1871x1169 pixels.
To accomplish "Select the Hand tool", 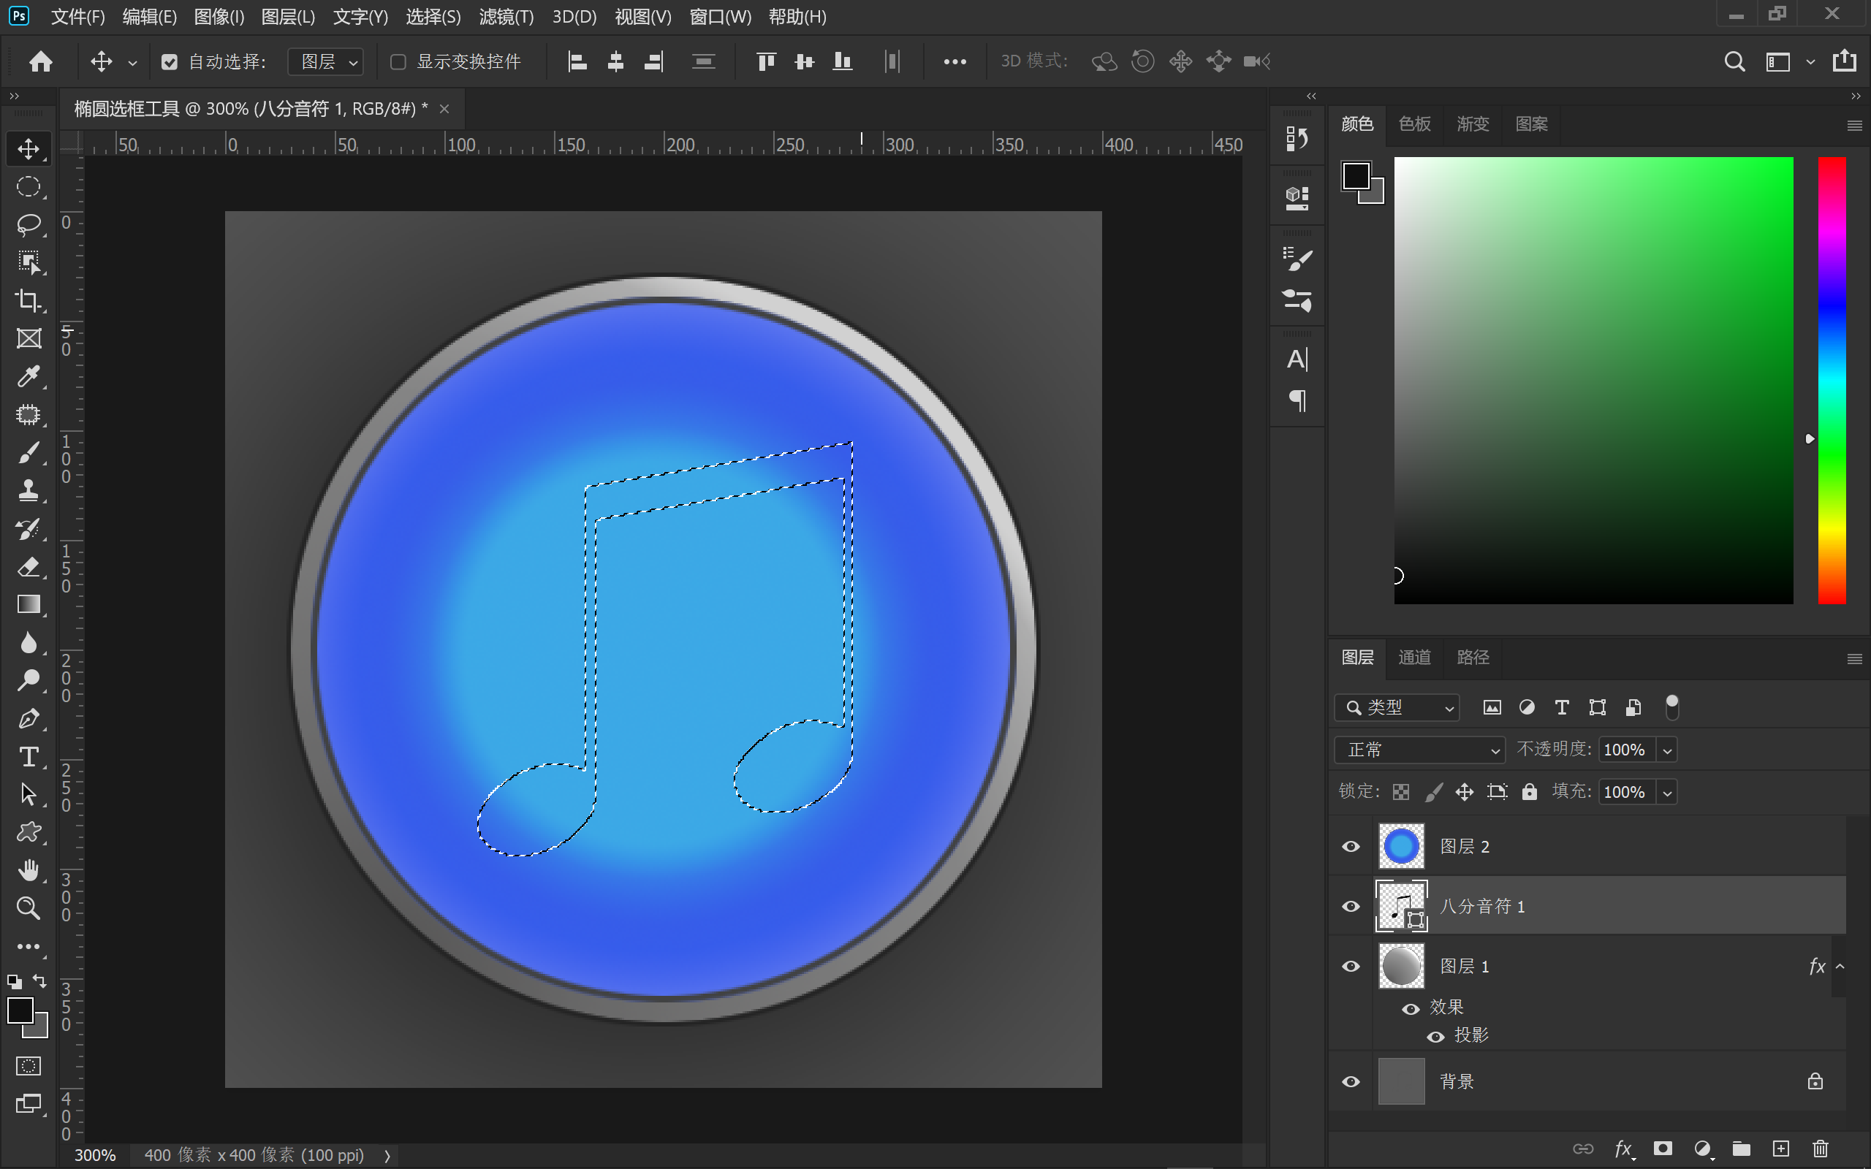I will [29, 869].
